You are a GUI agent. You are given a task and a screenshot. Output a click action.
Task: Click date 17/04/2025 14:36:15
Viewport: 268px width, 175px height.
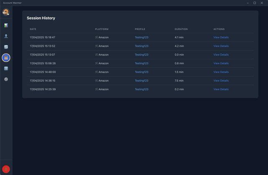[43, 81]
